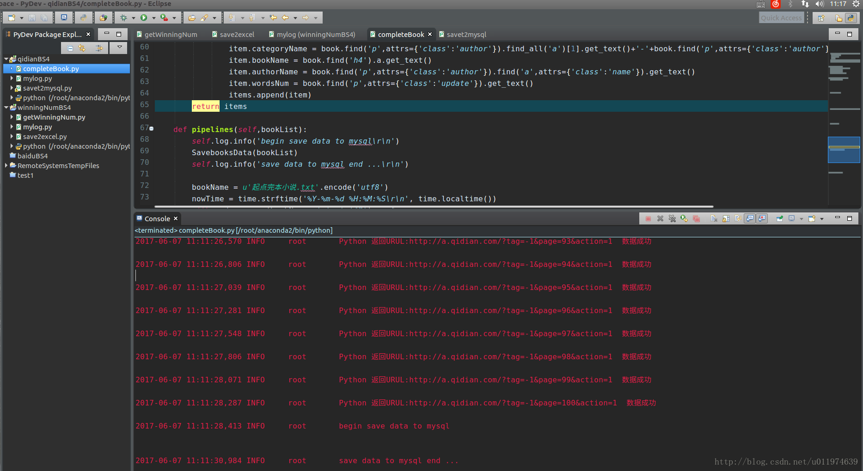Open save2excel.py in the package tree
Viewport: 863px width, 471px height.
point(45,137)
